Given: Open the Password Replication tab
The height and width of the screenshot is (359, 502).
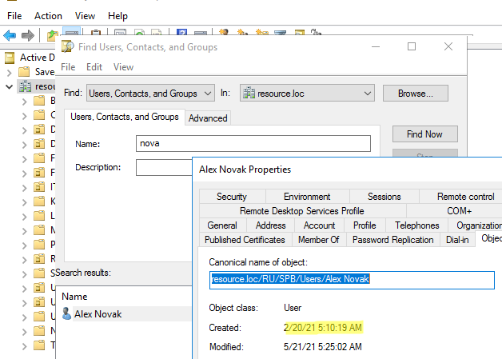Looking at the screenshot, I should [392, 240].
